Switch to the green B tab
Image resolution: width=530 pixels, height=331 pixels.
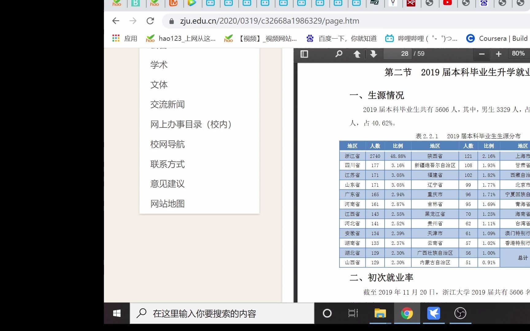[136, 3]
